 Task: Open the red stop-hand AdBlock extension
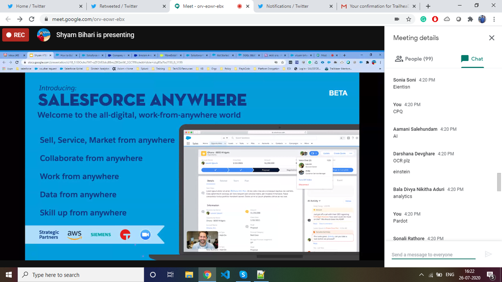tap(435, 19)
